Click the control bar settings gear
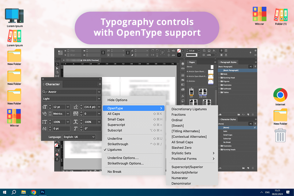The height and width of the screenshot is (196, 294). pos(255,51)
